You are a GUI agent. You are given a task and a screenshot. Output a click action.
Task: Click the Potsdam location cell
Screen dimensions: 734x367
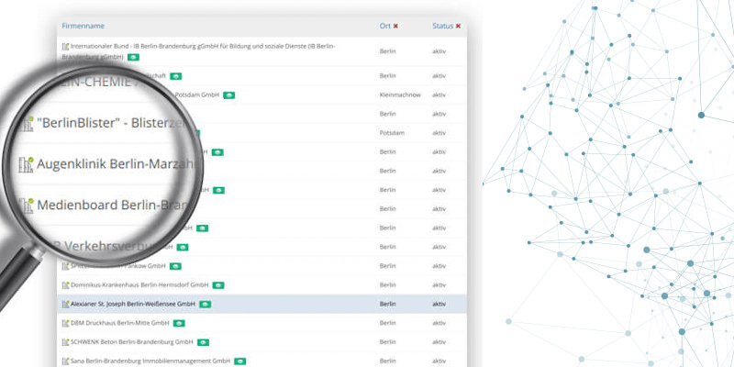(x=392, y=133)
